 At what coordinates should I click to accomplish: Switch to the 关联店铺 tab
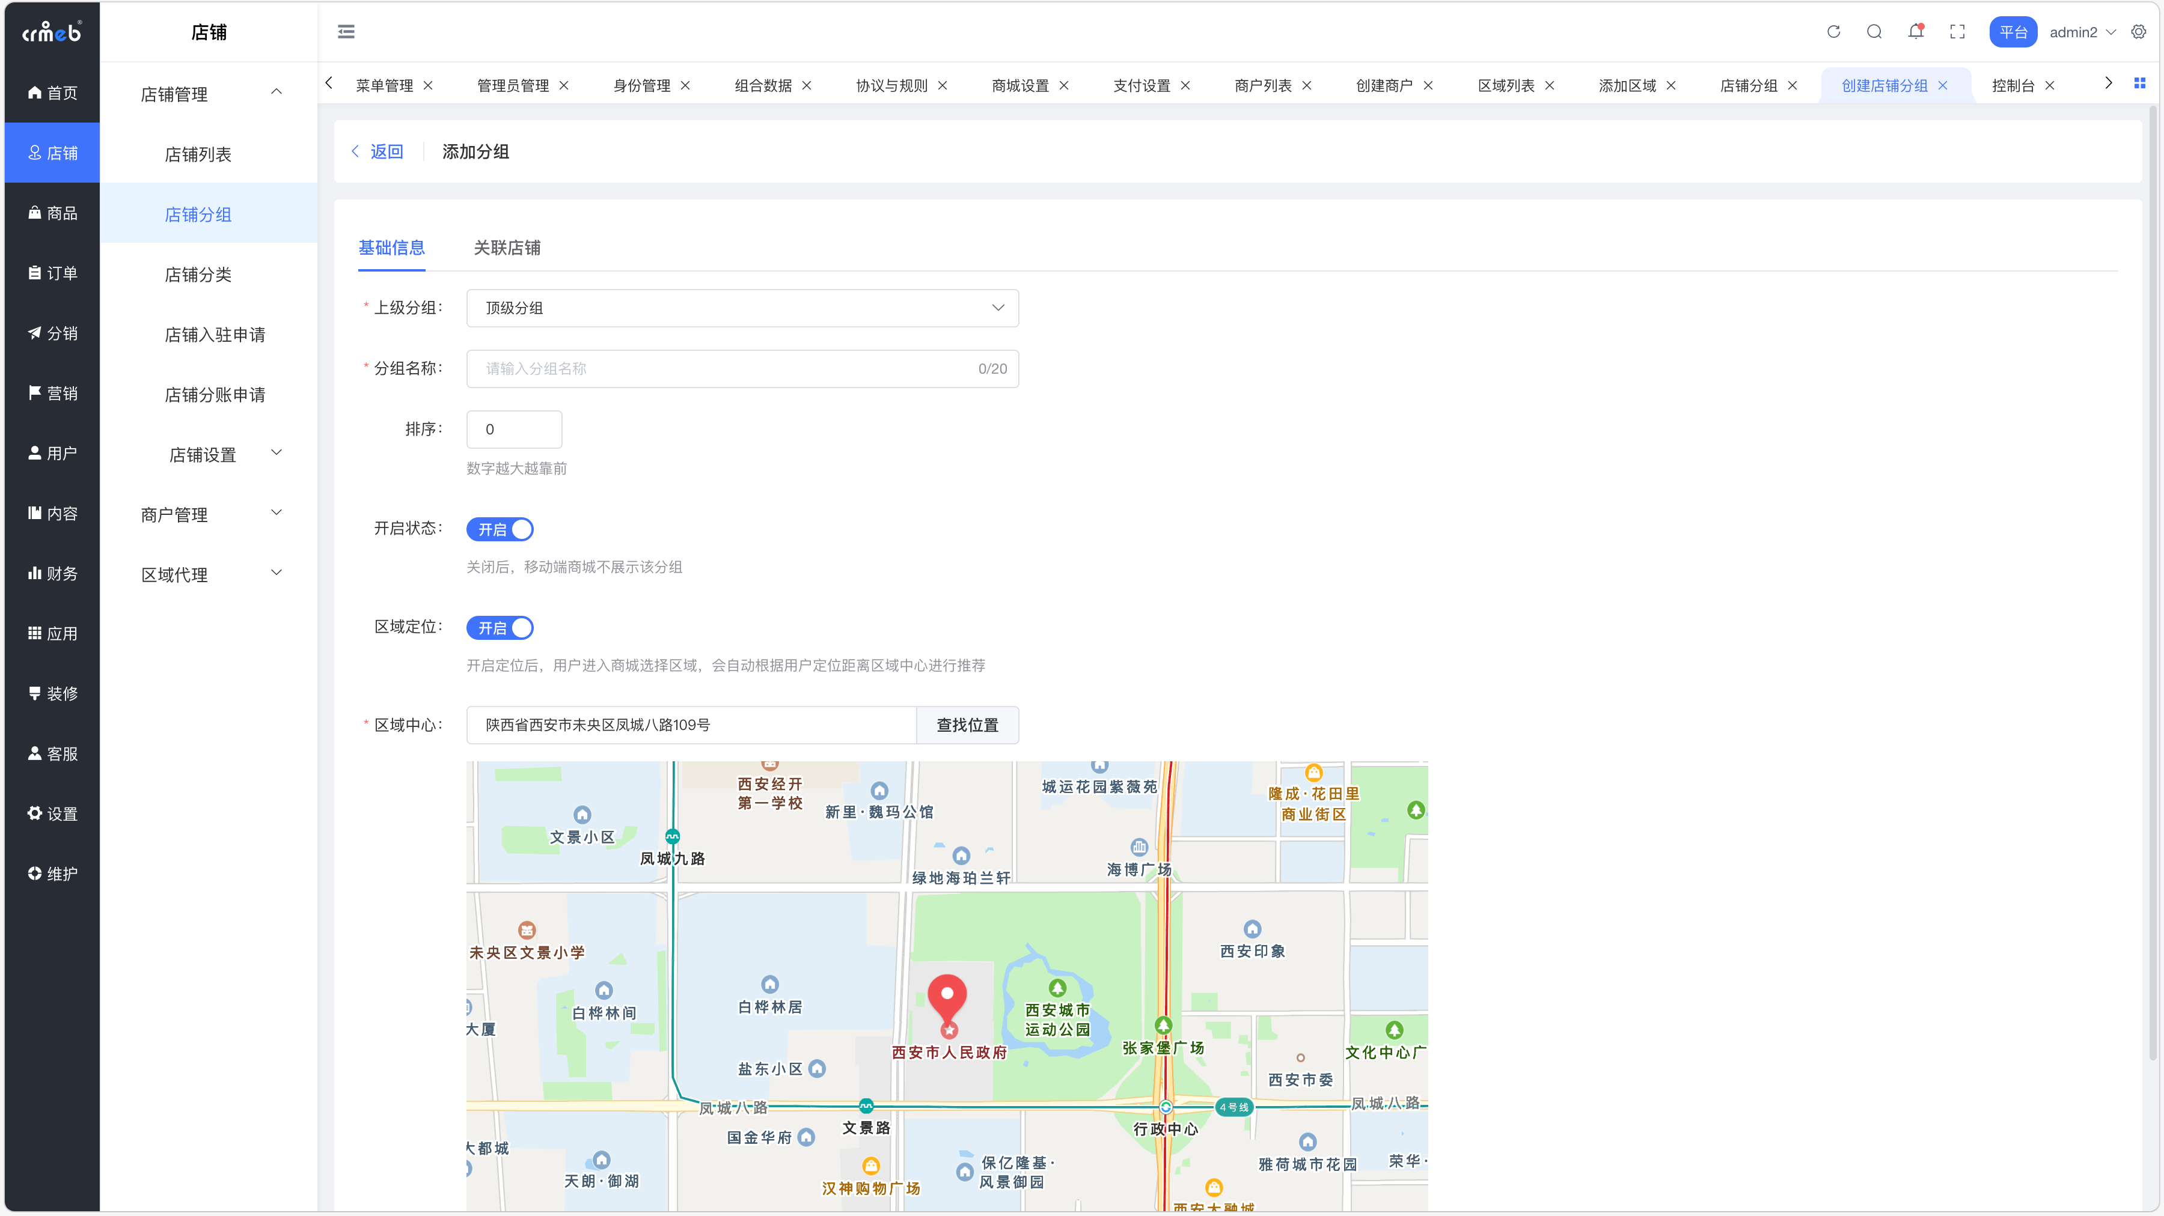click(x=507, y=248)
